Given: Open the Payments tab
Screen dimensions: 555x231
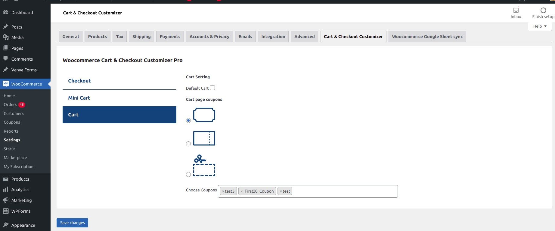Looking at the screenshot, I should point(170,37).
